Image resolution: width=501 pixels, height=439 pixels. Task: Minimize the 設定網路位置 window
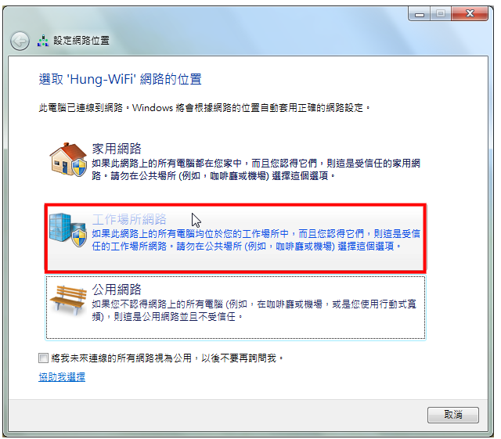click(420, 14)
